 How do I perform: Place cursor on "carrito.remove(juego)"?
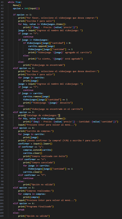[36, 96]
